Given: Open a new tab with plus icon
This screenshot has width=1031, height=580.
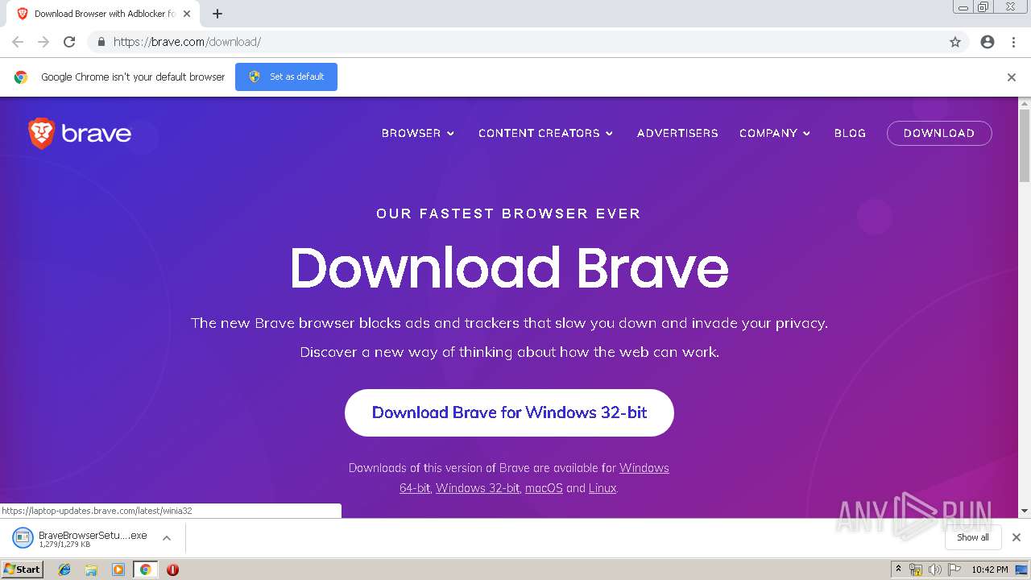Looking at the screenshot, I should 217,14.
